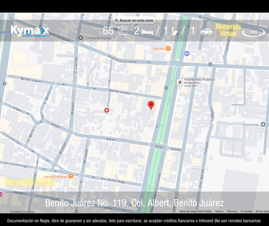269x226 pixels.
Task: Open the "Privacidad" link
Action: coord(246,211)
